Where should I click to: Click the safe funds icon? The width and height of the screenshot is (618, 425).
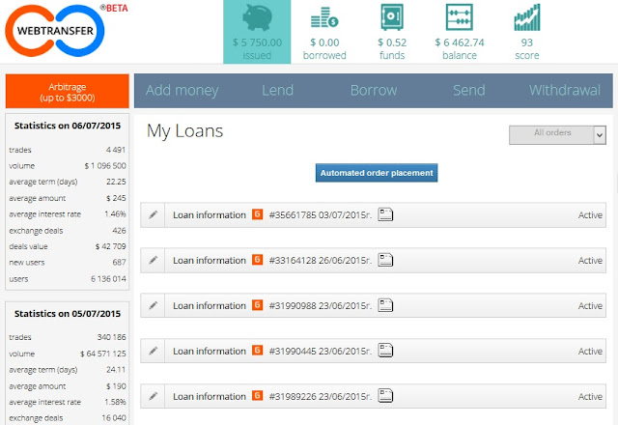392,17
